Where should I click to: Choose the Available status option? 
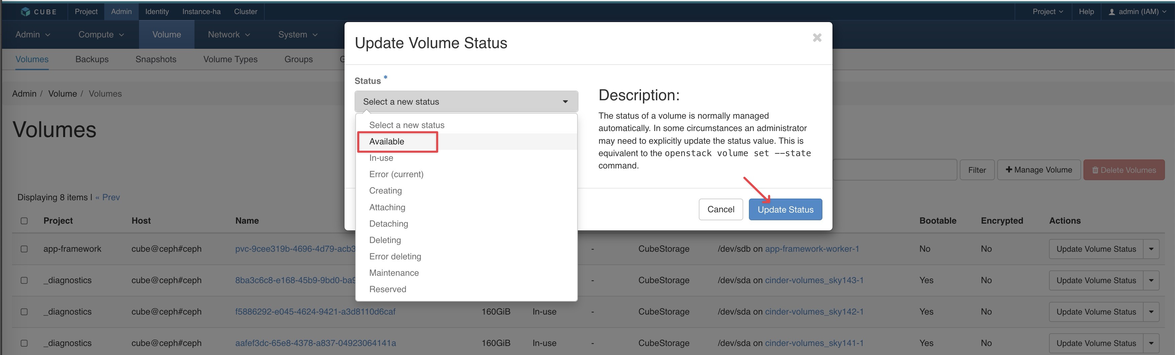click(x=466, y=141)
